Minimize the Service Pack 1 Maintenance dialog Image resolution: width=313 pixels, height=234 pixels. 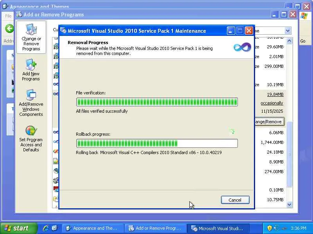point(231,31)
